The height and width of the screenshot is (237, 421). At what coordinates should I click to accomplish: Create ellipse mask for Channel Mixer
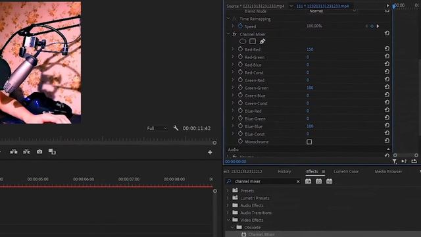coord(243,41)
